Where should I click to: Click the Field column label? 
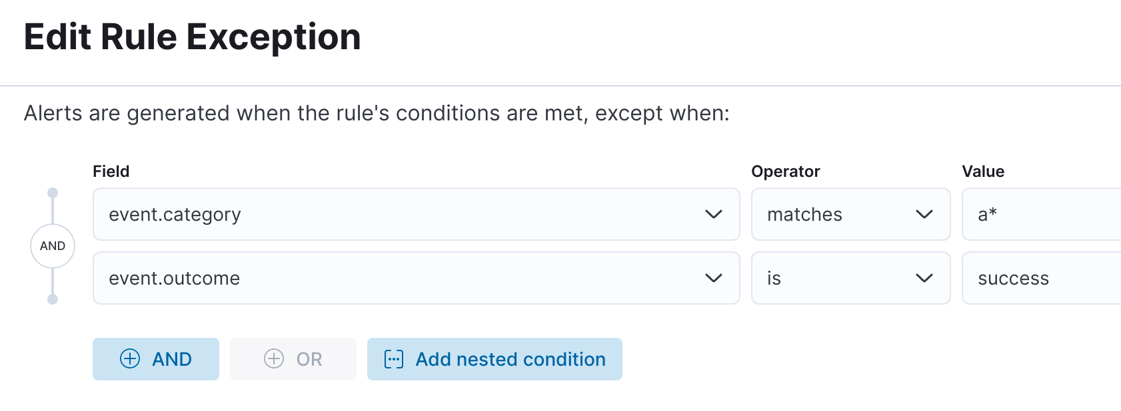(111, 172)
